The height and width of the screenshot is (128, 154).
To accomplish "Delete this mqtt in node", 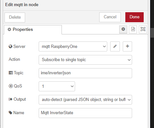I will click(15, 17).
